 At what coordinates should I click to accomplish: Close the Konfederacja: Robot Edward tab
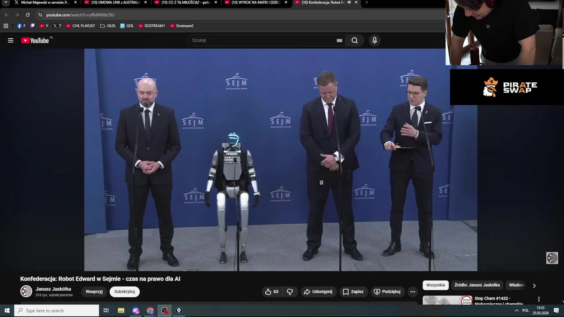pyautogui.click(x=356, y=2)
